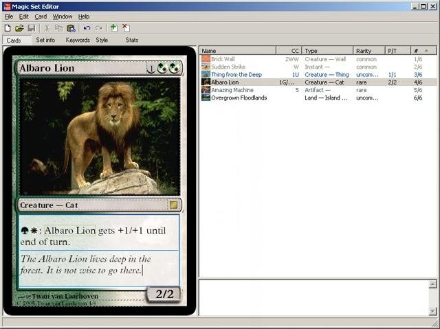
Task: Open the File menu
Action: coord(9,16)
